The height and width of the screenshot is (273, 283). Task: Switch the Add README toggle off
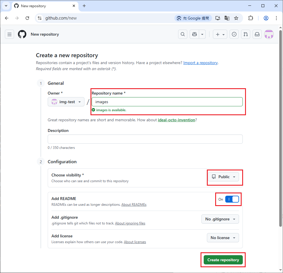(x=232, y=199)
